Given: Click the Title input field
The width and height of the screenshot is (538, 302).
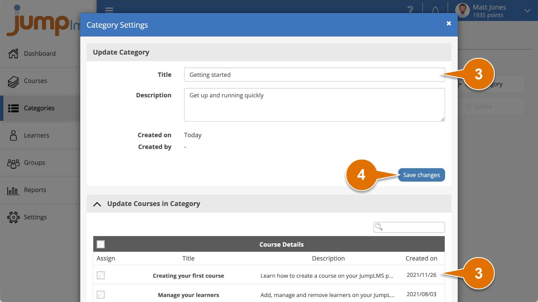Looking at the screenshot, I should (314, 75).
